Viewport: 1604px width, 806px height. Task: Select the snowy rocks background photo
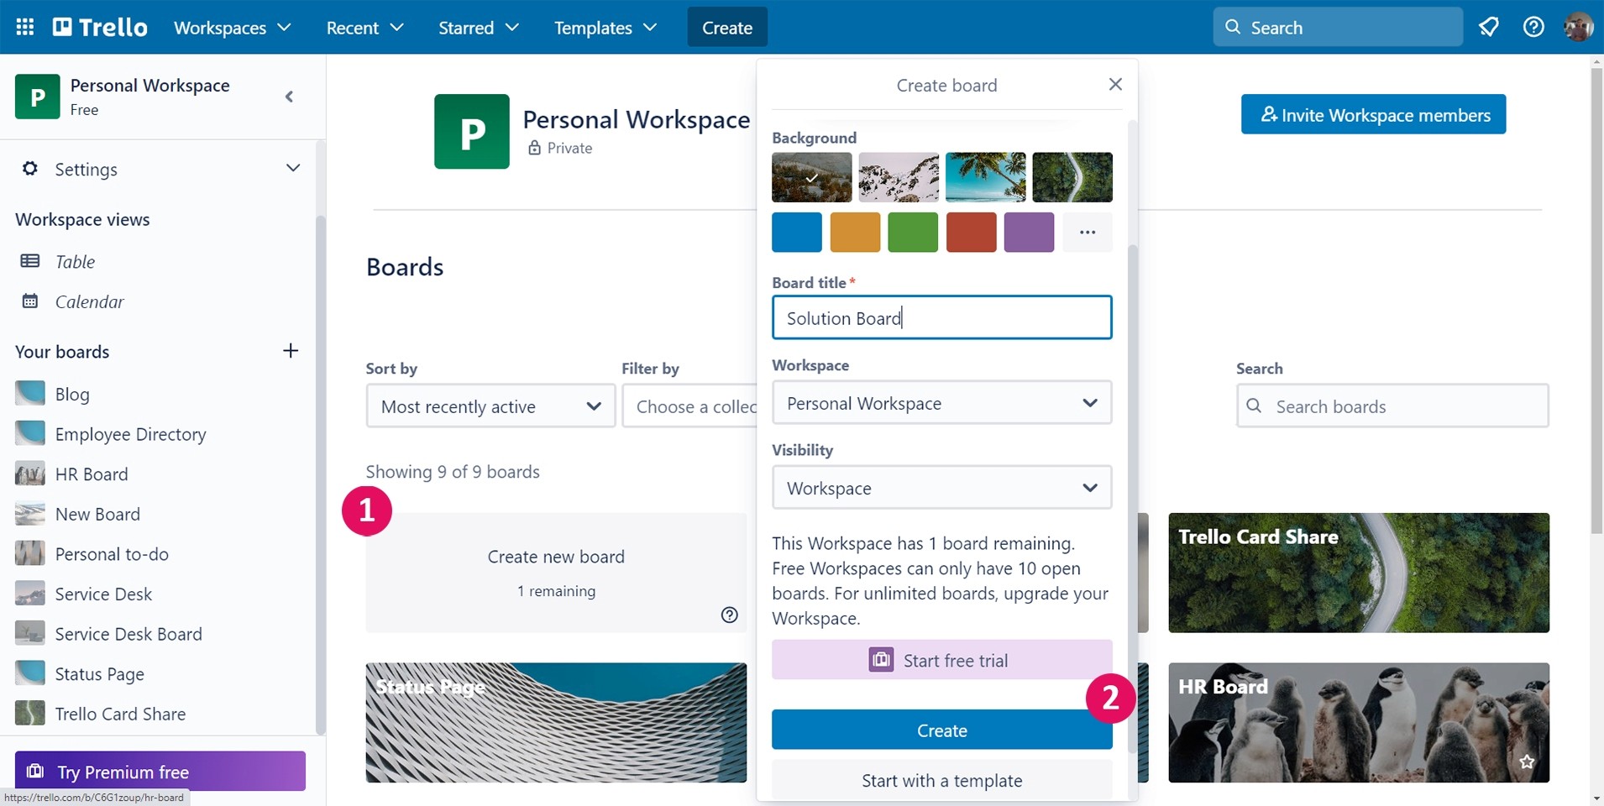pyautogui.click(x=899, y=177)
